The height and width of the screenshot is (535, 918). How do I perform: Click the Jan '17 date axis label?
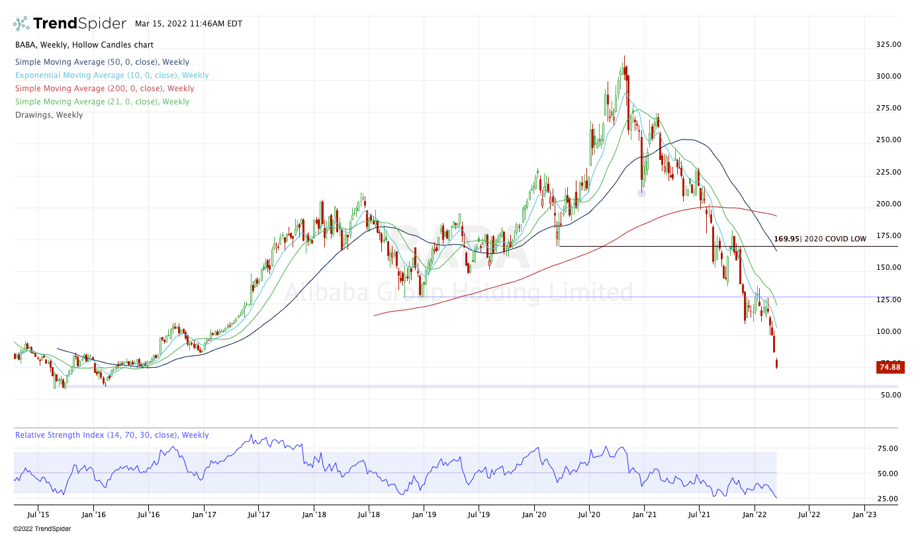pos(204,513)
